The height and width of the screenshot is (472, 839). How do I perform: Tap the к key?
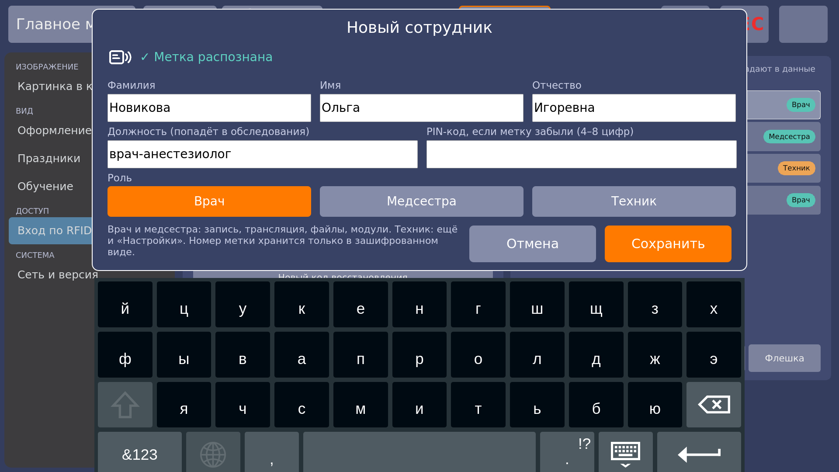tap(302, 305)
